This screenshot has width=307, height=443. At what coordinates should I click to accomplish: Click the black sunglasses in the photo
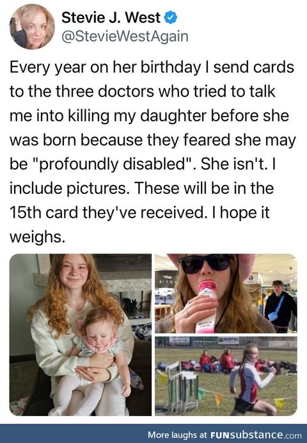pos(205,263)
